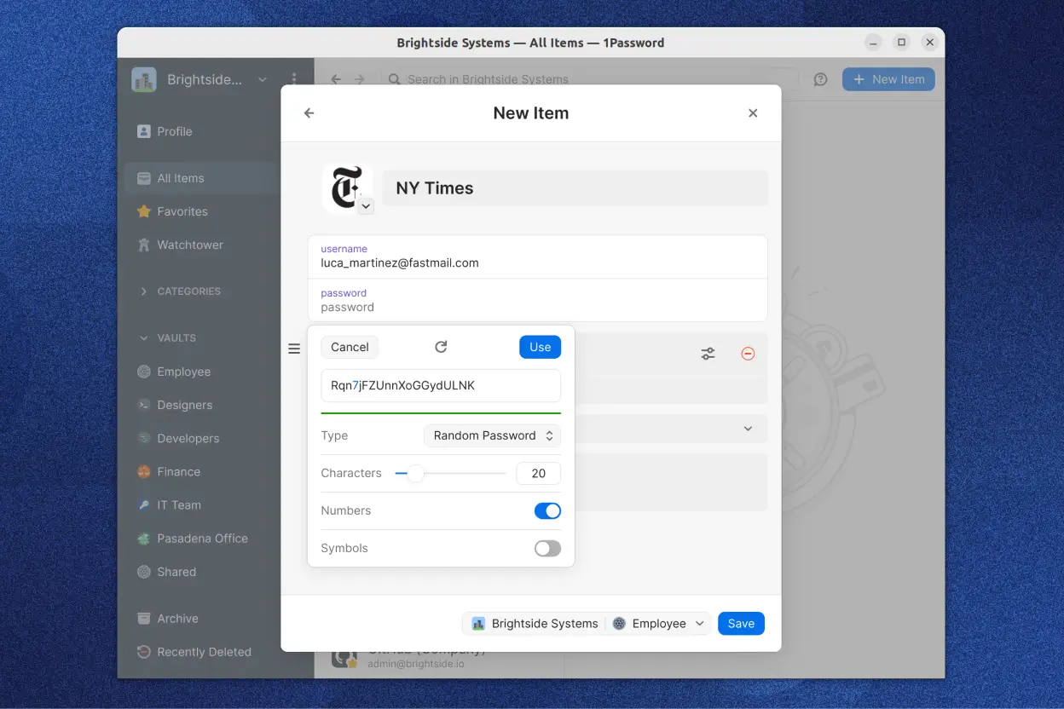1064x709 pixels.
Task: Open password generator settings sliders icon
Action: pos(708,354)
